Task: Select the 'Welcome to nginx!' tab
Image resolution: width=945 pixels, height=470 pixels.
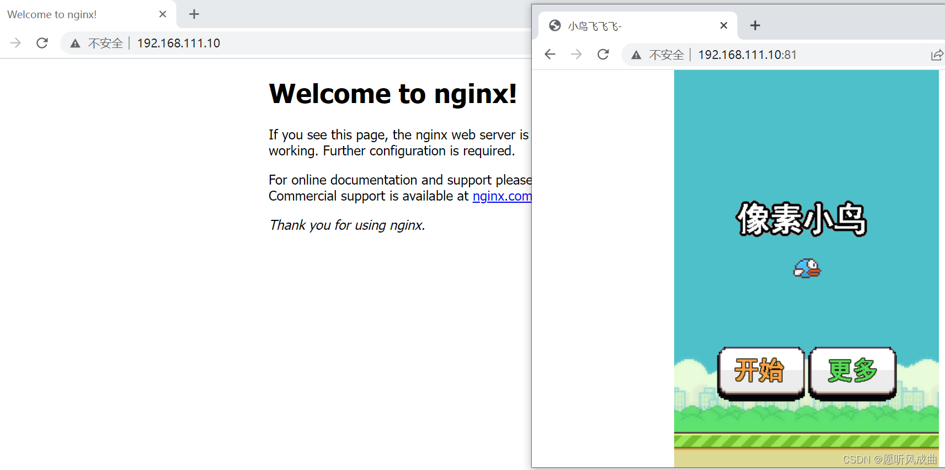Action: click(x=88, y=14)
